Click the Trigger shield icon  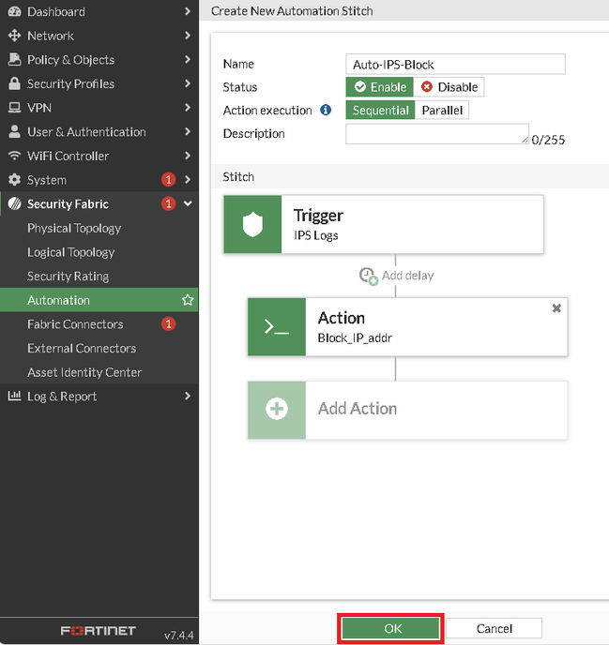tap(252, 224)
